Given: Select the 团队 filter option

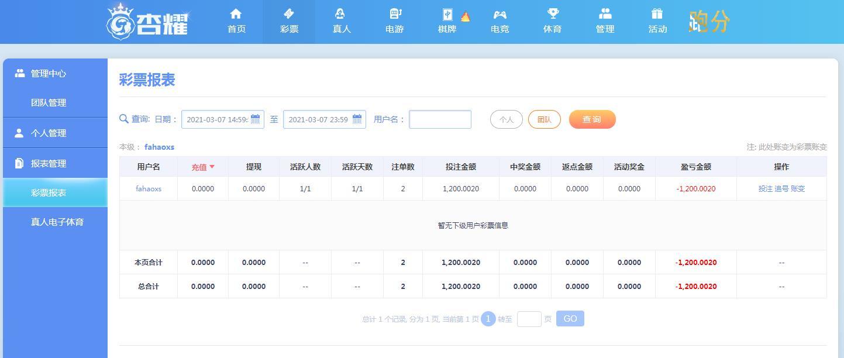Looking at the screenshot, I should [545, 119].
